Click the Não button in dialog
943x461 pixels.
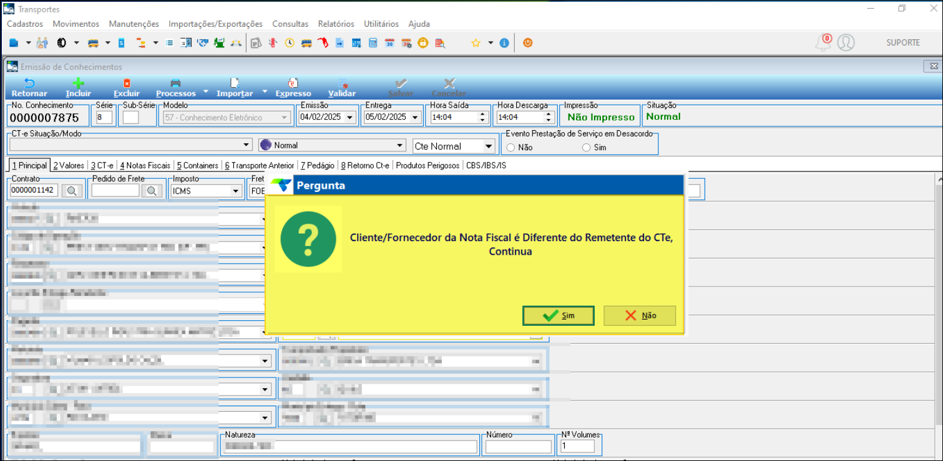coord(640,316)
